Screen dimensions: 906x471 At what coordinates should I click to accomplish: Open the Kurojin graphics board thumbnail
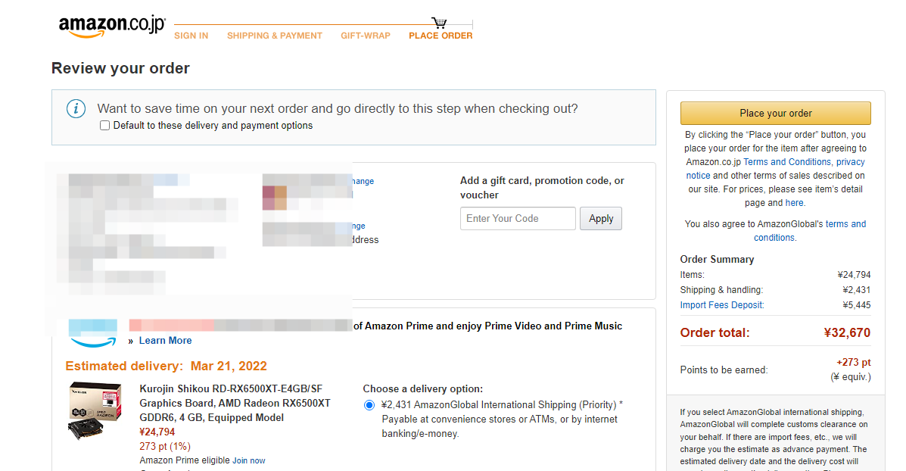(x=95, y=411)
